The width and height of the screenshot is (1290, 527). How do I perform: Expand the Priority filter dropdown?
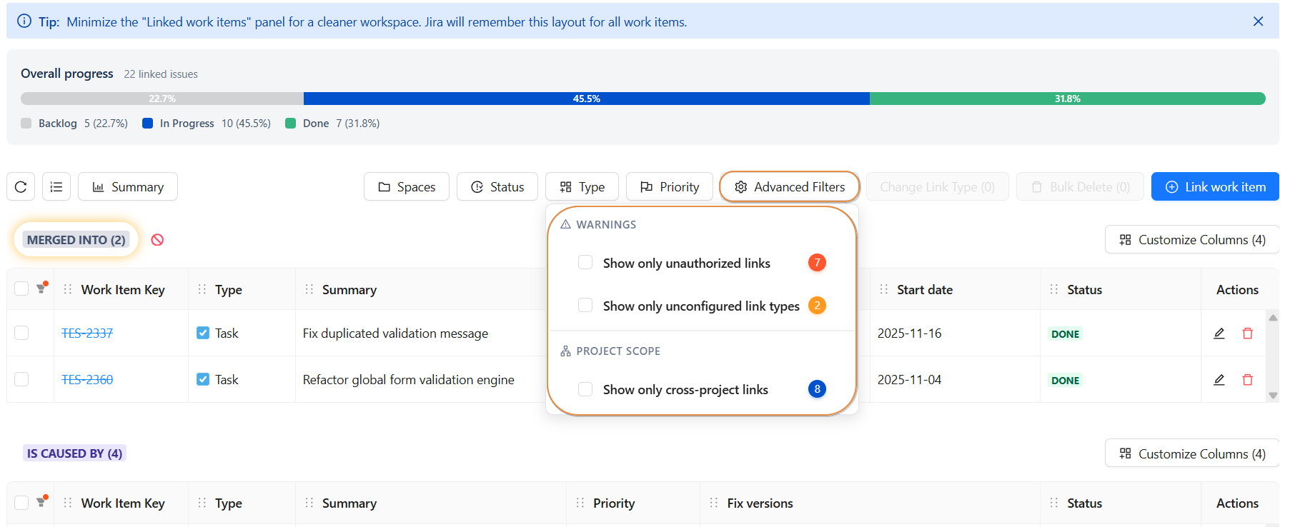669,187
